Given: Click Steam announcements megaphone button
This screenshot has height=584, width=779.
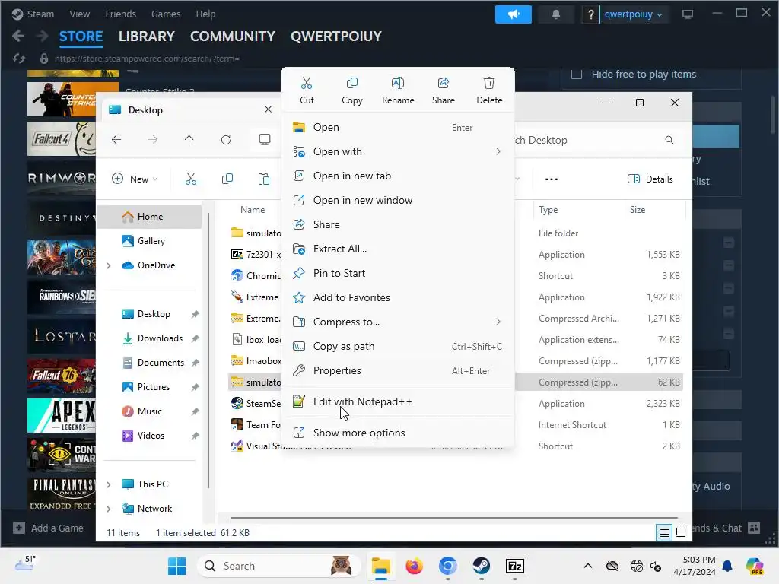Looking at the screenshot, I should click(514, 14).
